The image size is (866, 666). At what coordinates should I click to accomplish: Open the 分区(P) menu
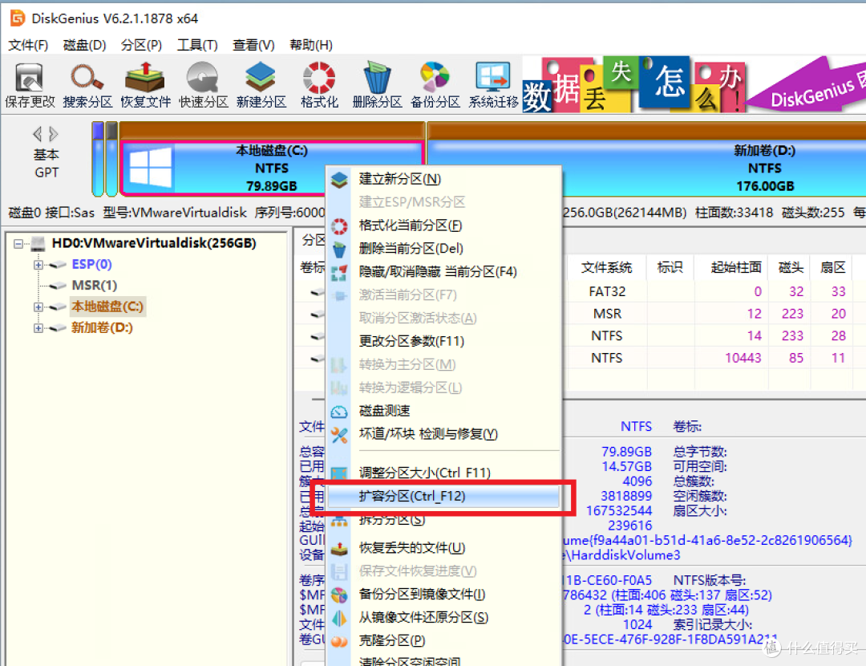coord(141,45)
